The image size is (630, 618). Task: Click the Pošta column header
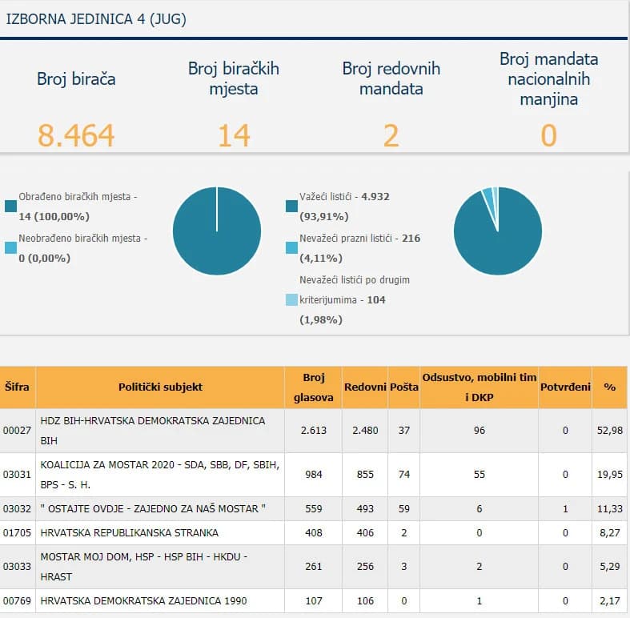[x=403, y=387]
